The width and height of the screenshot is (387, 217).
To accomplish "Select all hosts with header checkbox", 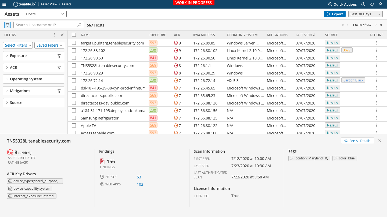I will (74, 35).
